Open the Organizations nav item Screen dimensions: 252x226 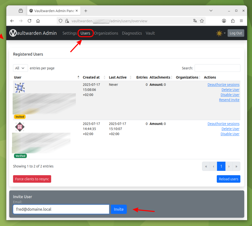(106, 33)
